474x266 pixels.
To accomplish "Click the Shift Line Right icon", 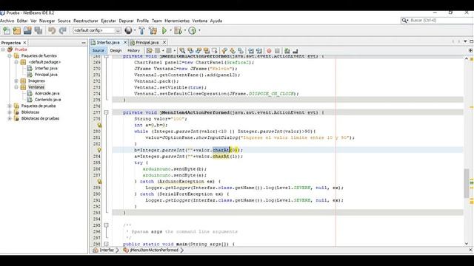I will (259, 51).
